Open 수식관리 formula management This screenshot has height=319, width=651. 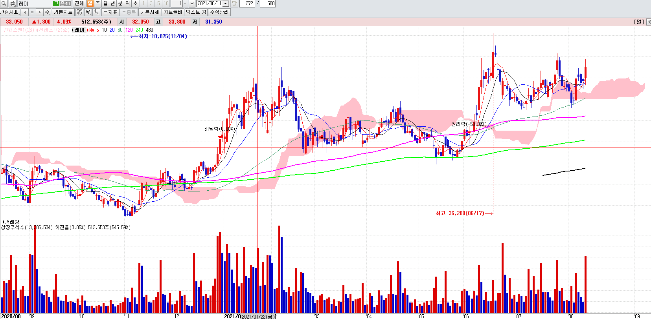click(219, 12)
